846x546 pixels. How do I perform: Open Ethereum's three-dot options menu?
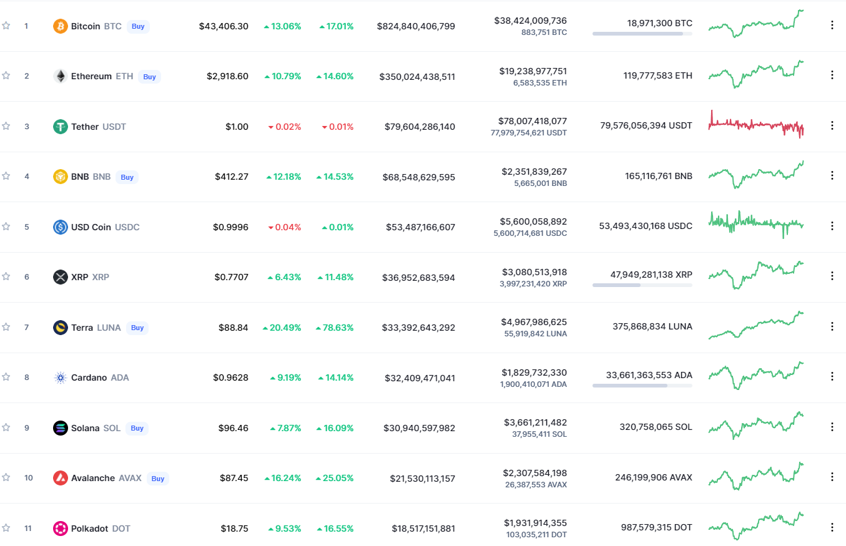832,75
